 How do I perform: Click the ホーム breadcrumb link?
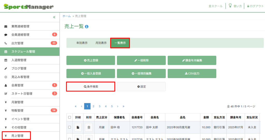tap(67, 16)
